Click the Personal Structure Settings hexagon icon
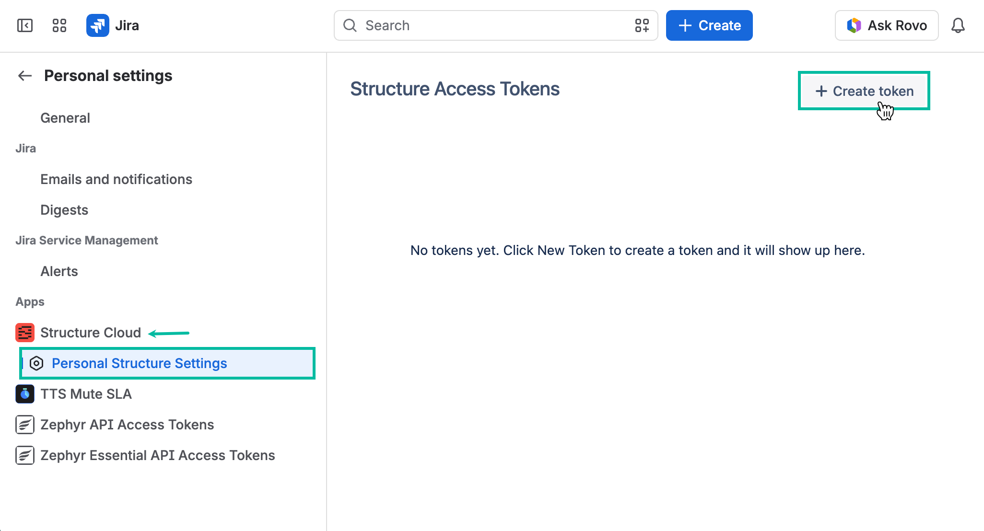Image resolution: width=984 pixels, height=531 pixels. (36, 363)
